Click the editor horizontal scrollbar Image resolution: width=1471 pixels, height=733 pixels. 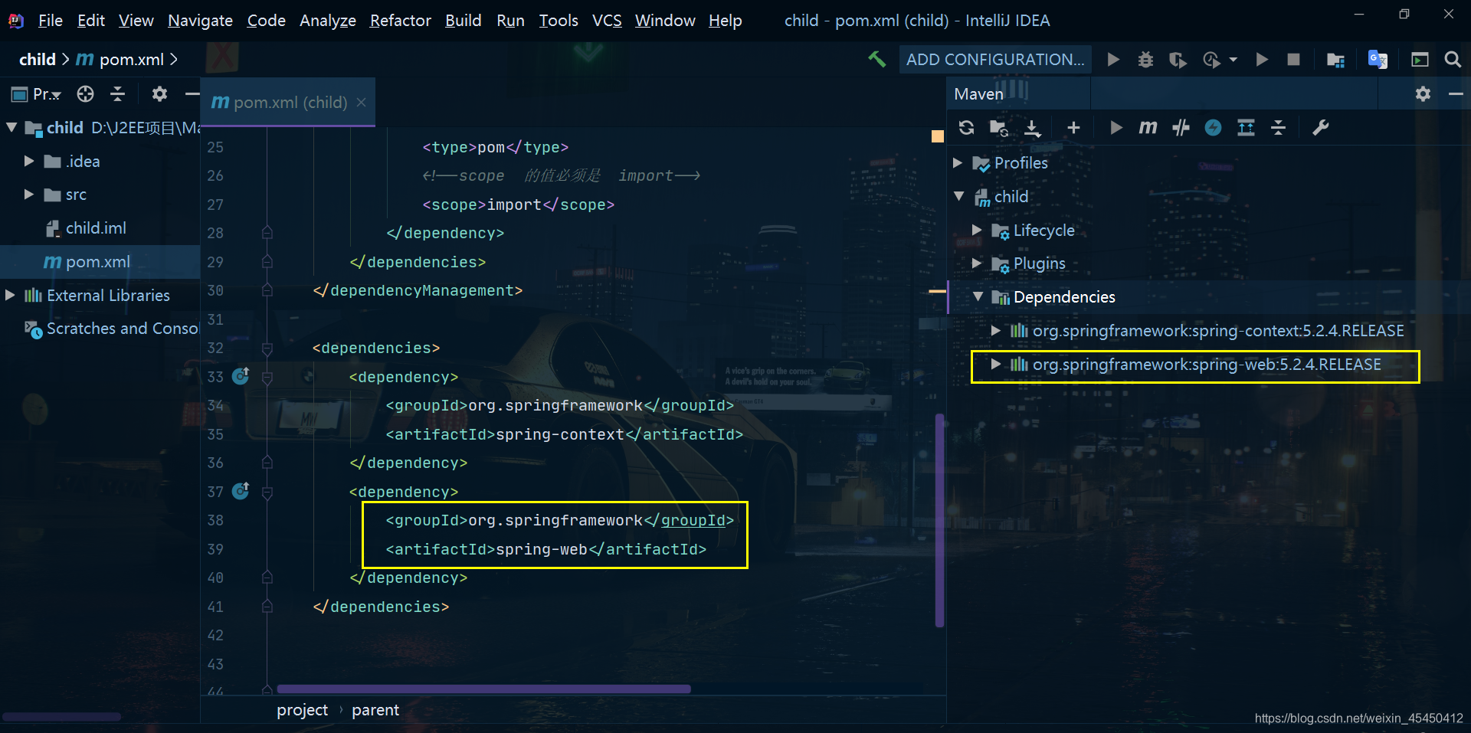pos(483,689)
